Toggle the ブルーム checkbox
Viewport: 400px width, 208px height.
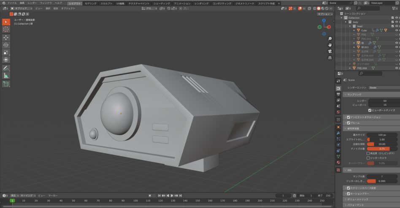(349, 123)
